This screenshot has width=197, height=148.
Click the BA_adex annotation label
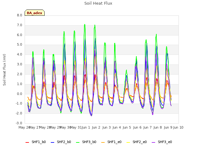click(34, 13)
